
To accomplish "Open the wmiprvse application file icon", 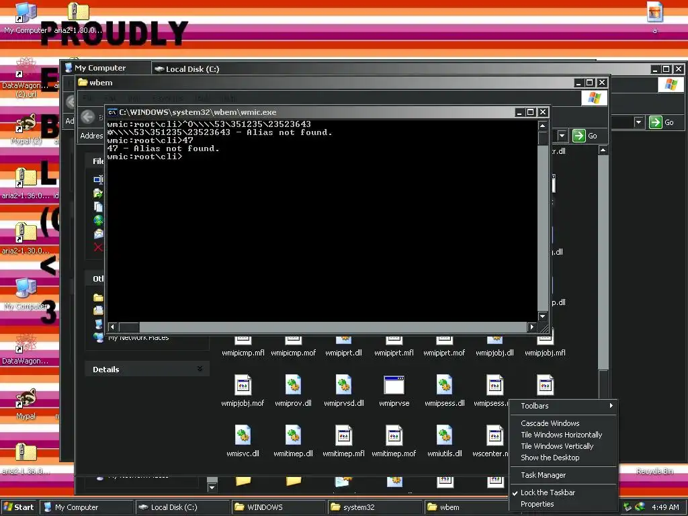I will point(394,386).
